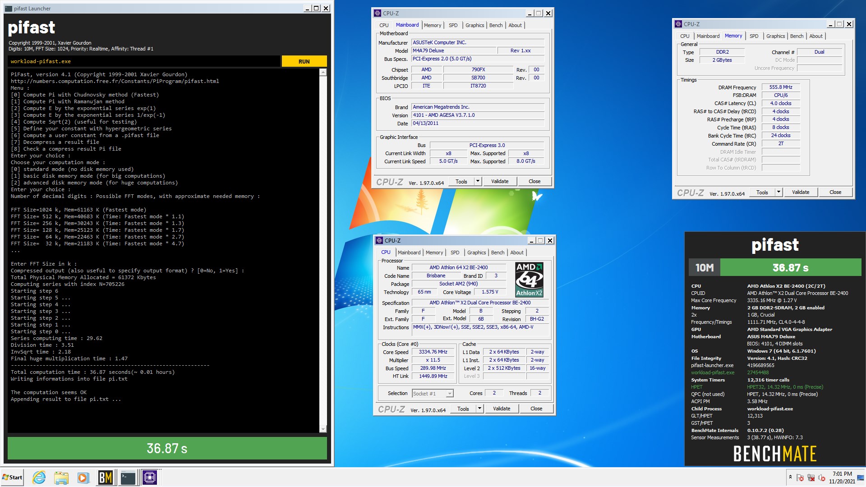Open About tab in Mainboard CPU-Z window
The width and height of the screenshot is (866, 487).
[x=515, y=25]
